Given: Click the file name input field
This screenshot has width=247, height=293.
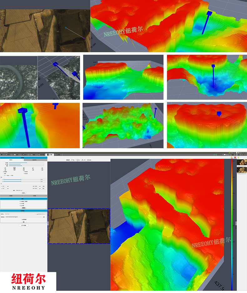Looking at the screenshot, I should pos(20,214).
